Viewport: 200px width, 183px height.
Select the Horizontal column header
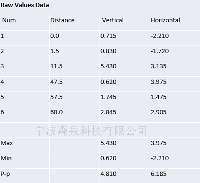[165, 20]
